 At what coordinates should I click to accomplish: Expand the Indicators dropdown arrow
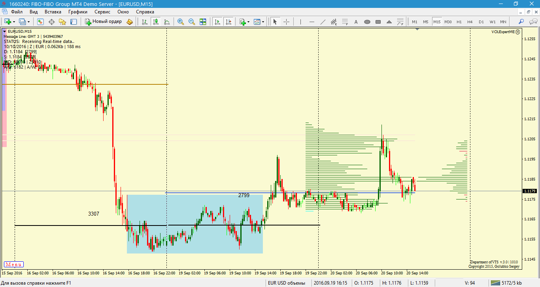(248, 22)
